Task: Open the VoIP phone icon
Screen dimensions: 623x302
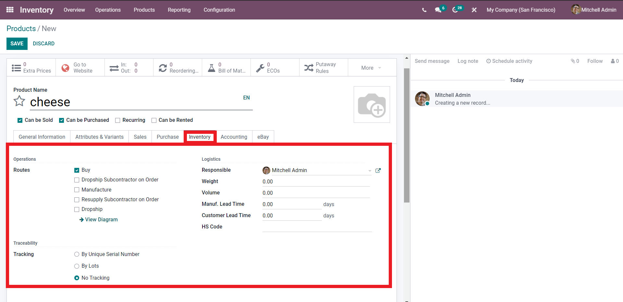Action: click(424, 10)
